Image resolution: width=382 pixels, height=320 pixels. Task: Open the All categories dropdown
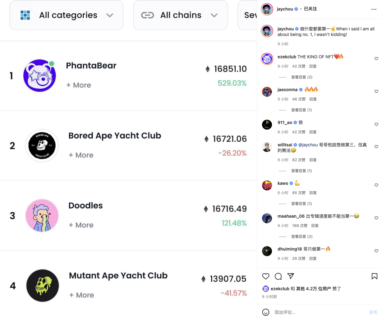point(67,15)
